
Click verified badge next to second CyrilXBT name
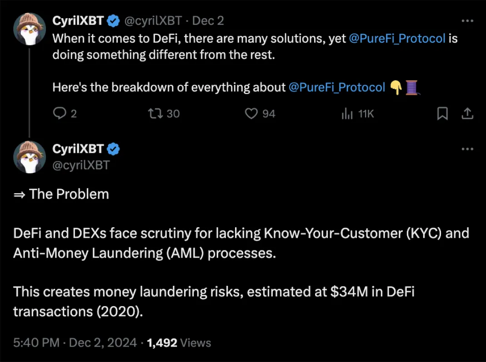(x=114, y=149)
